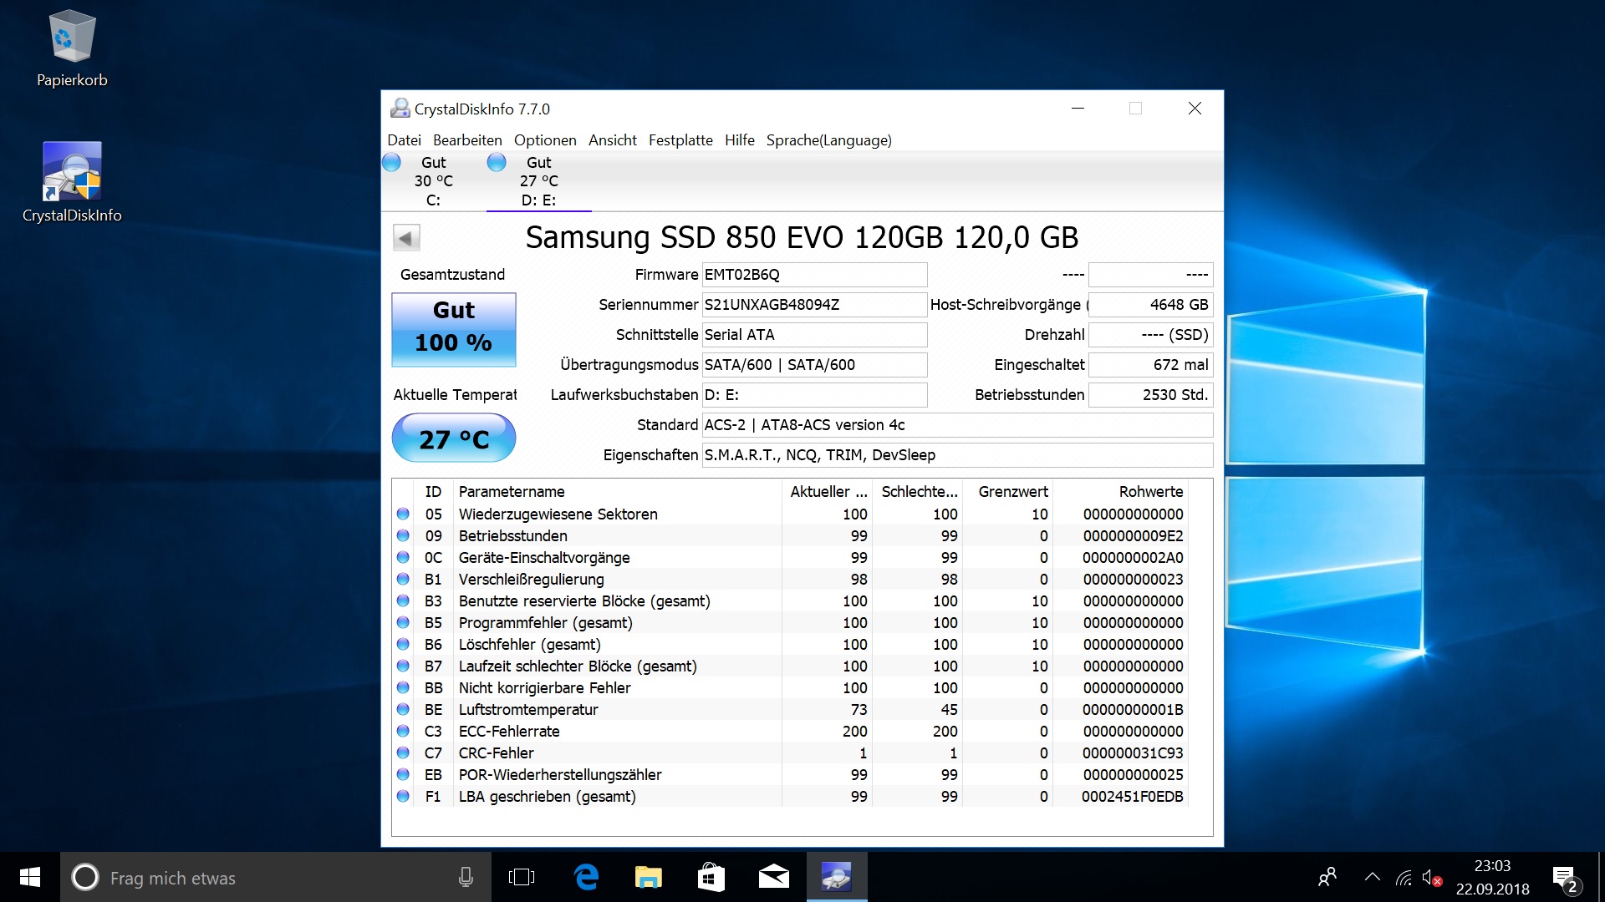Image resolution: width=1605 pixels, height=902 pixels.
Task: Open the Task View taskbar icon
Action: click(521, 877)
